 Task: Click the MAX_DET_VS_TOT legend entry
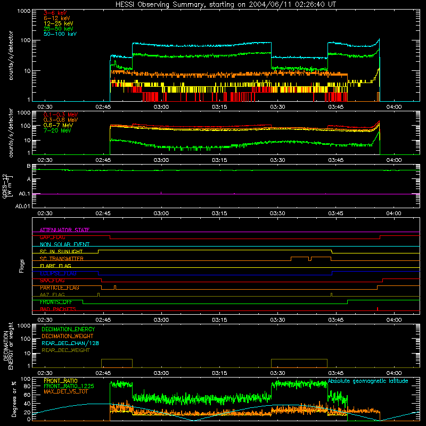click(66, 391)
